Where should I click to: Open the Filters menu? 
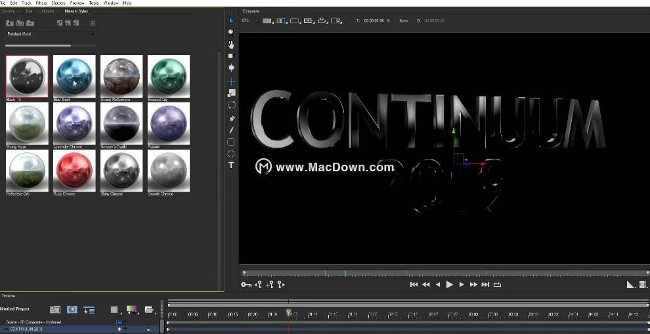pyautogui.click(x=41, y=3)
